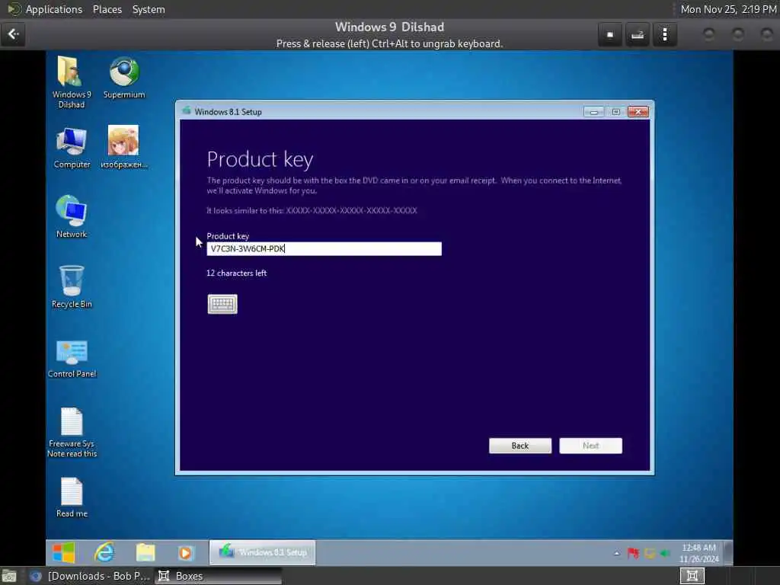This screenshot has width=780, height=585.
Task: Open Freeware Sys Note text file
Action: (x=72, y=433)
